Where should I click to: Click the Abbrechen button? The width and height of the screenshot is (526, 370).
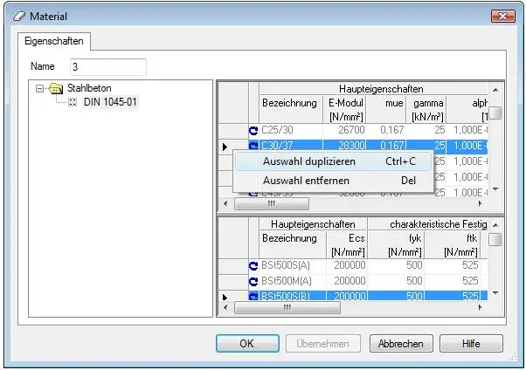[401, 344]
